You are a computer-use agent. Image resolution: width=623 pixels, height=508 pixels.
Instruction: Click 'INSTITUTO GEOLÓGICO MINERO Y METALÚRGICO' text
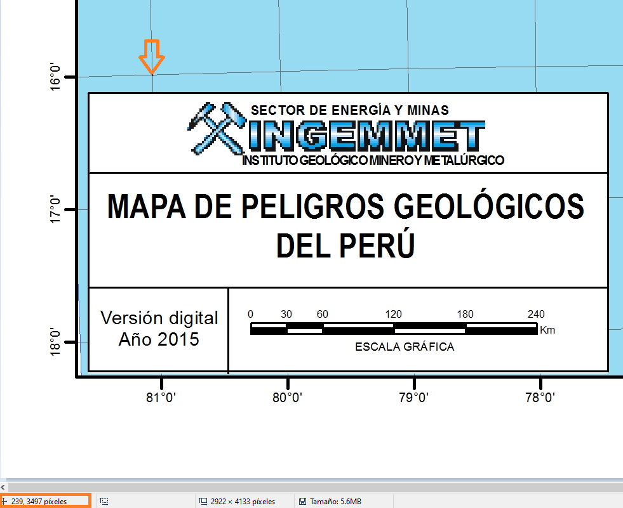pyautogui.click(x=373, y=160)
